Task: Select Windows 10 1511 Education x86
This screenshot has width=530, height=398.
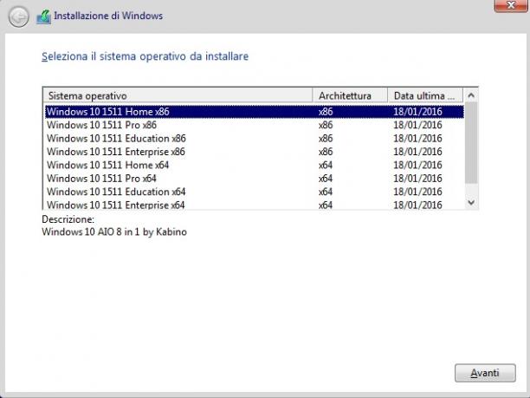Action: [255, 139]
